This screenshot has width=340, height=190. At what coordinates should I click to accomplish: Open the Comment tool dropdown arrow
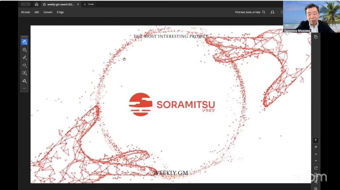[26, 52]
